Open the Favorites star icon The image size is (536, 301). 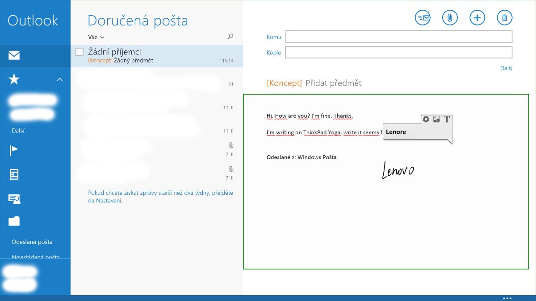click(x=14, y=79)
